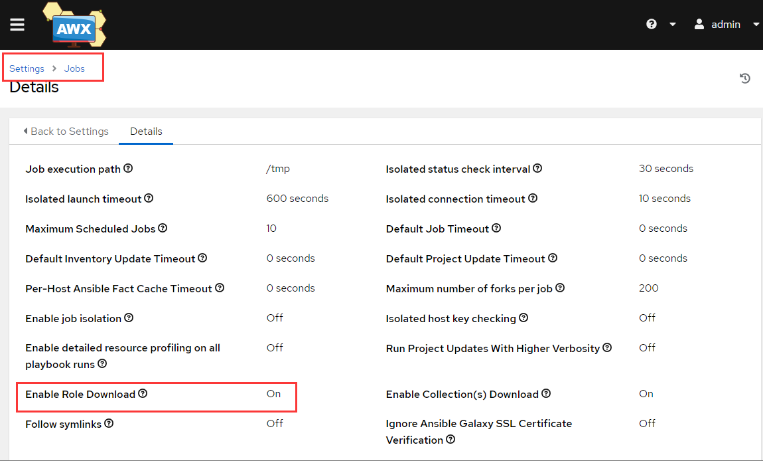
Task: Click the Isolated host key checking Off value
Action: coord(647,318)
